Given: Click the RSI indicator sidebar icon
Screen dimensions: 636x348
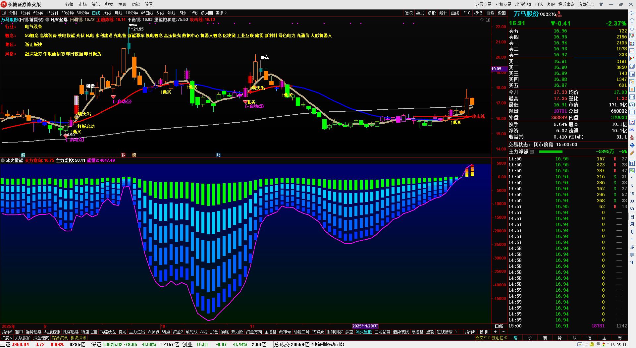Looking at the screenshot, I should (632, 130).
